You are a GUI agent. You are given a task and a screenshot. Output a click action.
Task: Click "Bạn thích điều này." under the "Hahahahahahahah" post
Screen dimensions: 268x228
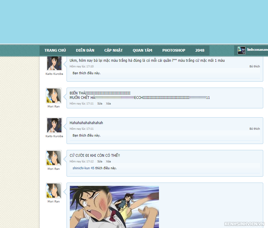click(86, 135)
